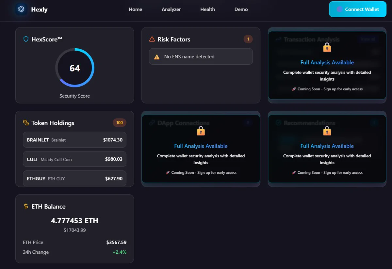The height and width of the screenshot is (269, 392).
Task: Select the BRAINLET token row
Action: tap(74, 140)
